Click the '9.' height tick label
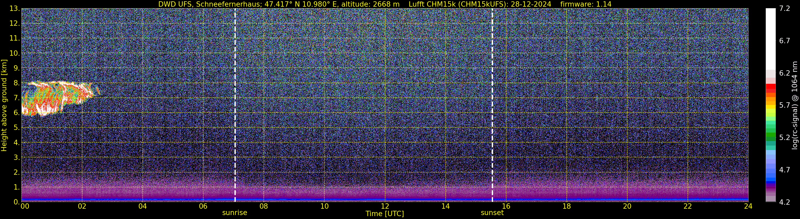 tap(16, 68)
